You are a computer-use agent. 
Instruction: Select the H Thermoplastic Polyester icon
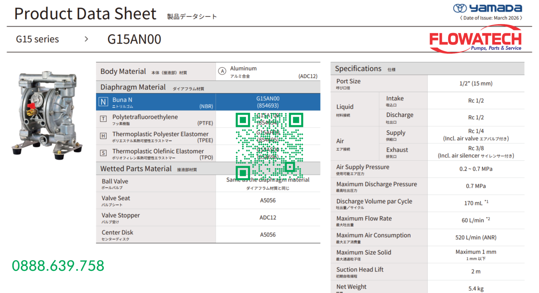[x=103, y=136]
